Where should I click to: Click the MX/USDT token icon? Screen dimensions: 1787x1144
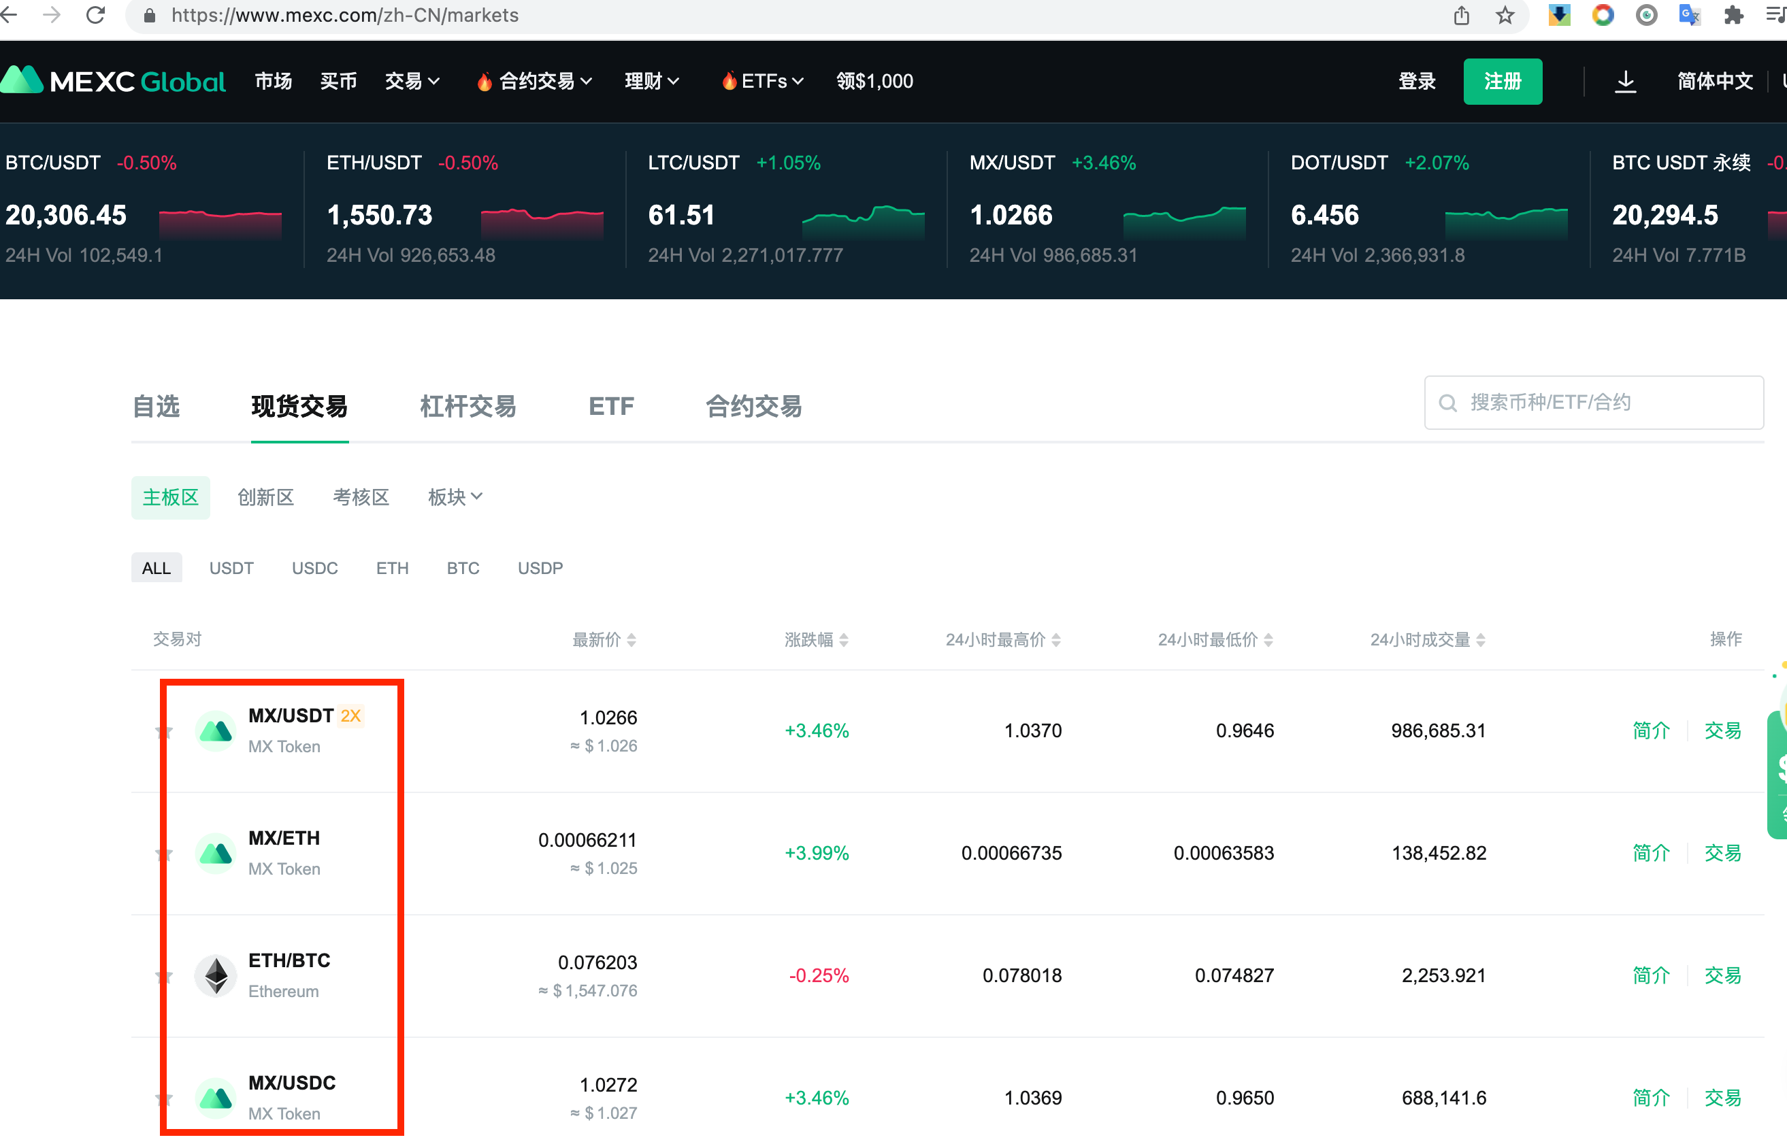tap(216, 731)
